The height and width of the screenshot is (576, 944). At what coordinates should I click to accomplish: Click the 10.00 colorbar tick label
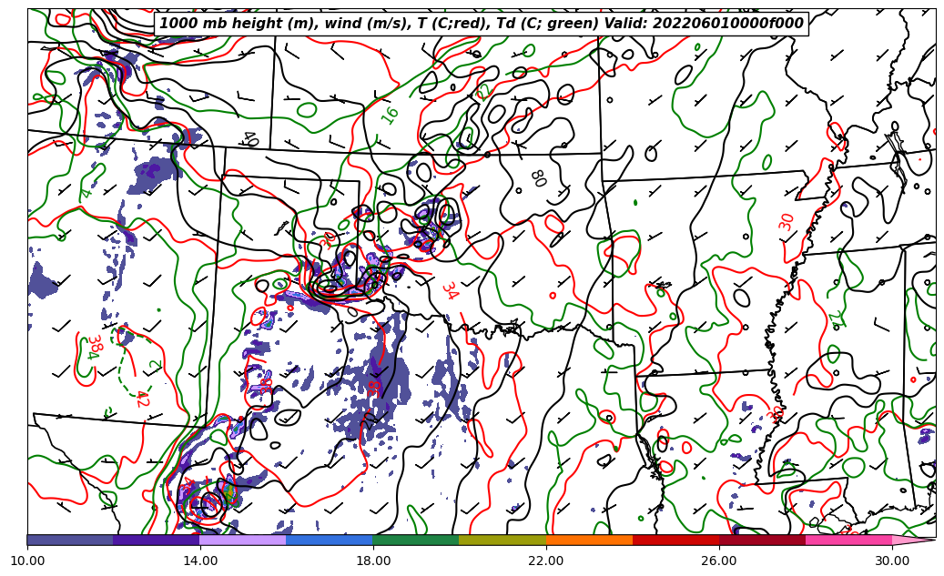(27, 561)
